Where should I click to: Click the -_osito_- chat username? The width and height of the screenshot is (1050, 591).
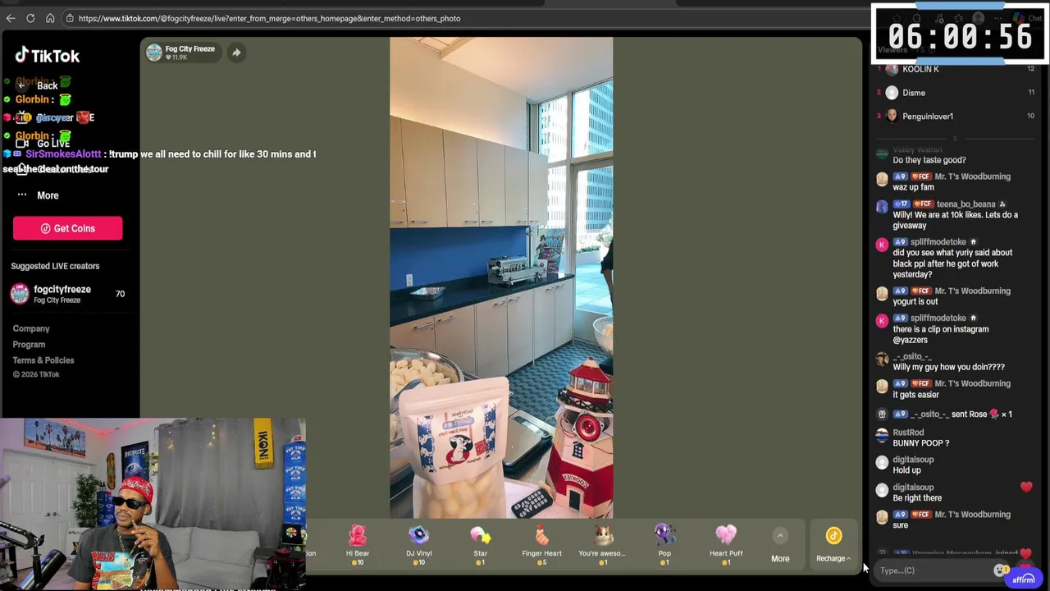(x=912, y=356)
